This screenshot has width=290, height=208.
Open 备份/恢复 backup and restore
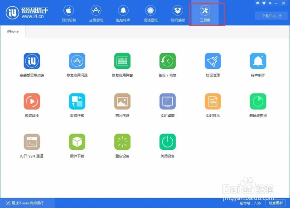coord(167,61)
